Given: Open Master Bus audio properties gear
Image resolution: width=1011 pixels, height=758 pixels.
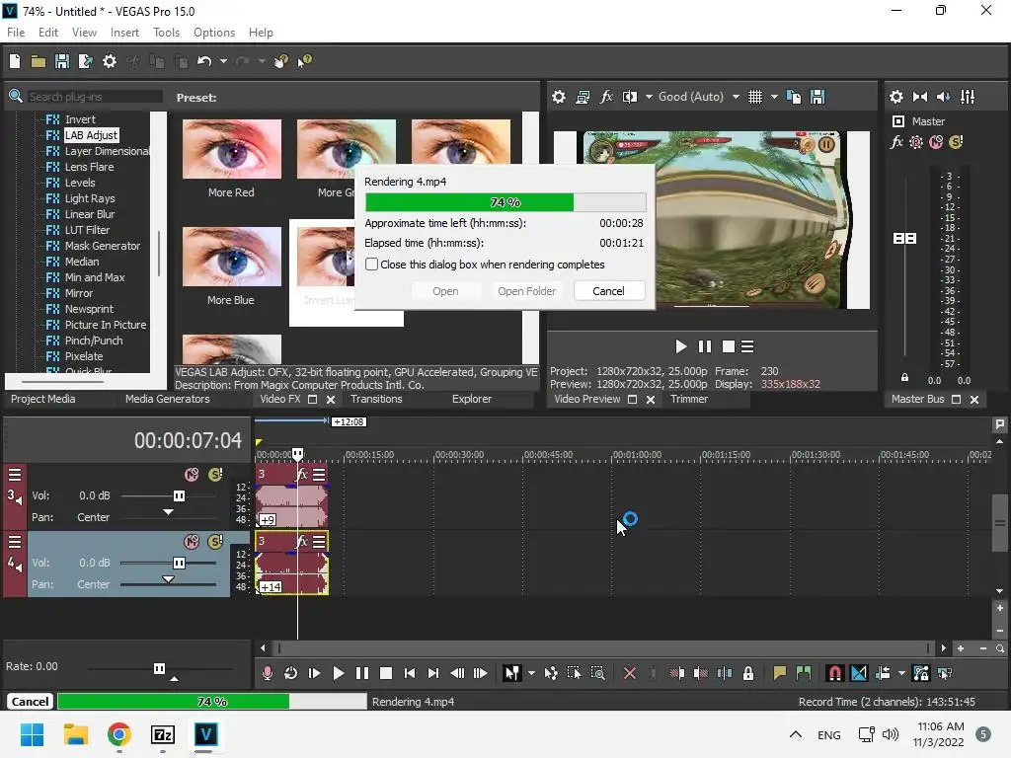Looking at the screenshot, I should pos(896,98).
